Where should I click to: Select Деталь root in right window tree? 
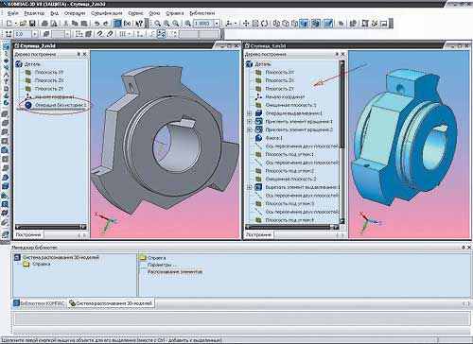[x=263, y=64]
